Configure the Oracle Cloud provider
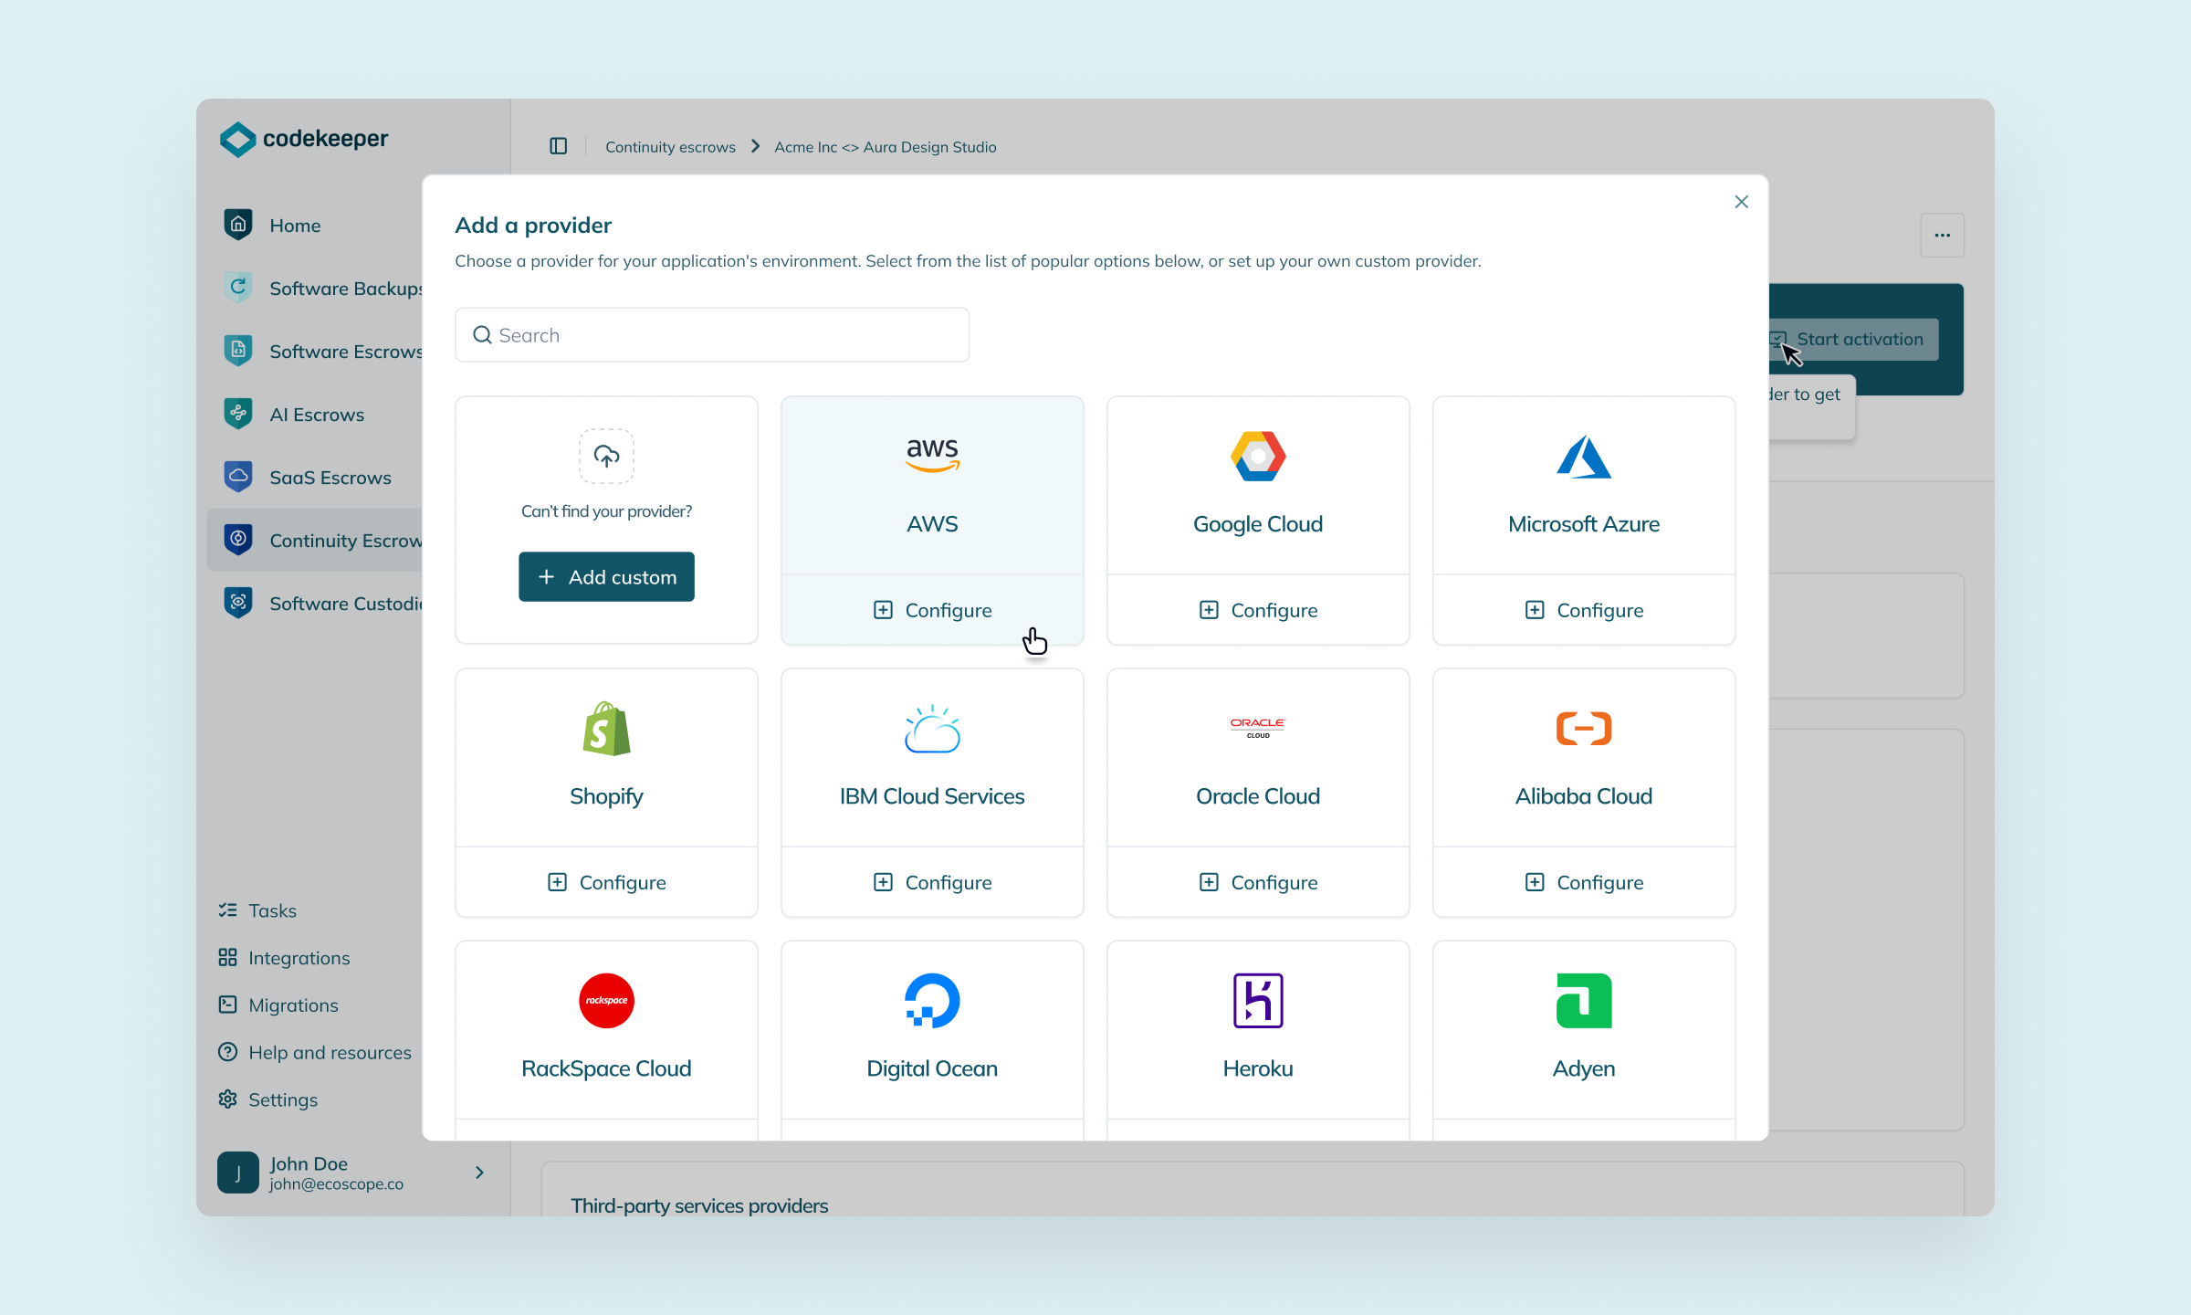This screenshot has height=1315, width=2191. (x=1258, y=882)
